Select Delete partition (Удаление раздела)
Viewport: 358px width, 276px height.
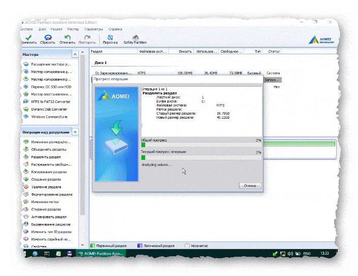click(x=43, y=187)
